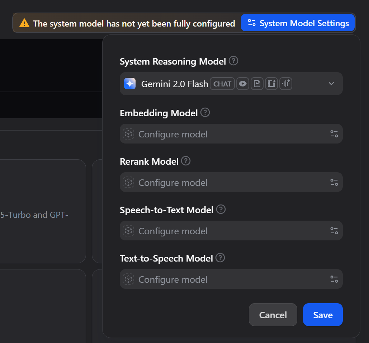Click the warning triangle icon
This screenshot has width=369, height=343.
pyautogui.click(x=24, y=23)
